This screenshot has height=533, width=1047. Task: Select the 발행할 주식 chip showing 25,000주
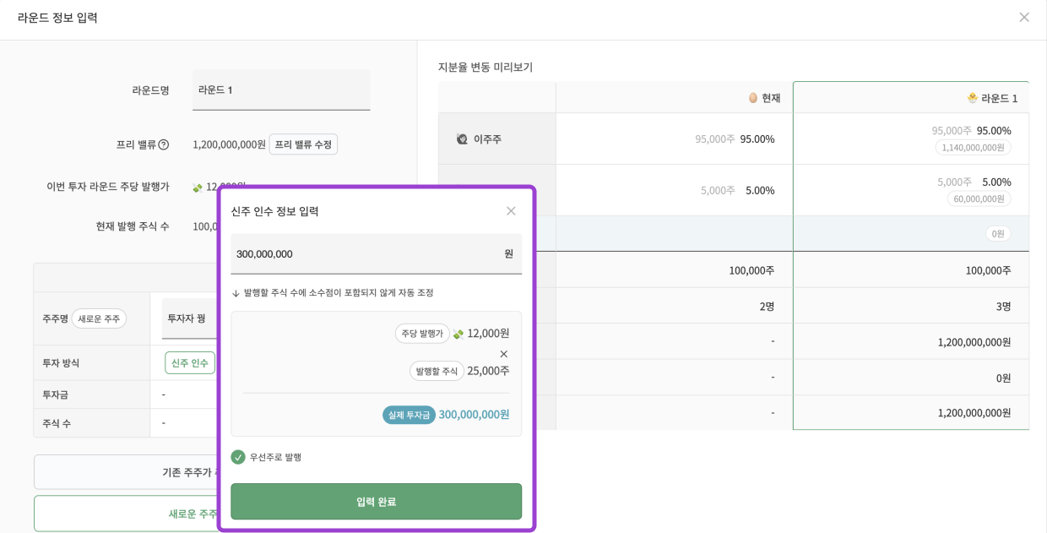[439, 370]
